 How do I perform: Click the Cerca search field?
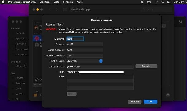[156, 9]
